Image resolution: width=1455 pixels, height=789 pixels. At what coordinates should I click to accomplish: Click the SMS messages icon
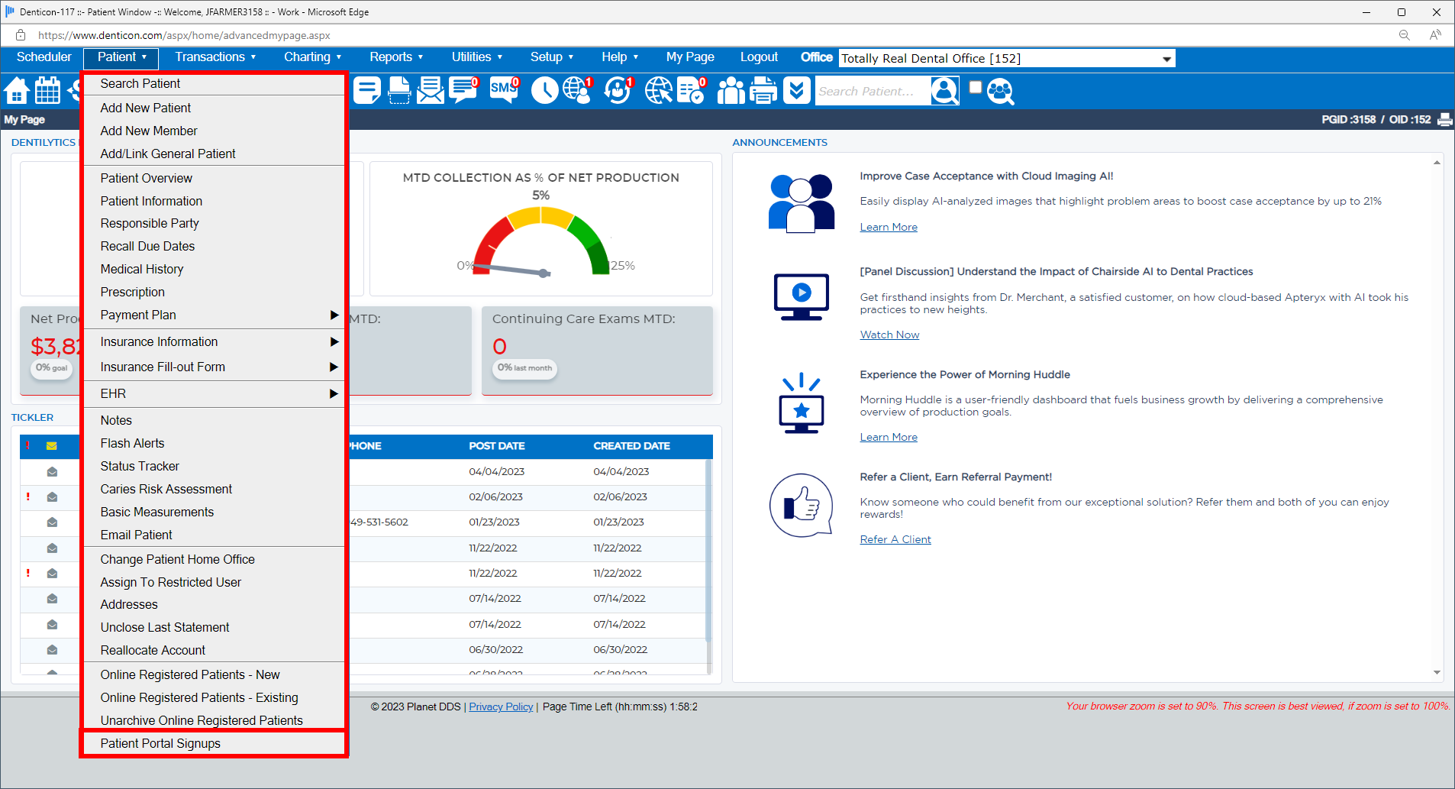(x=503, y=90)
